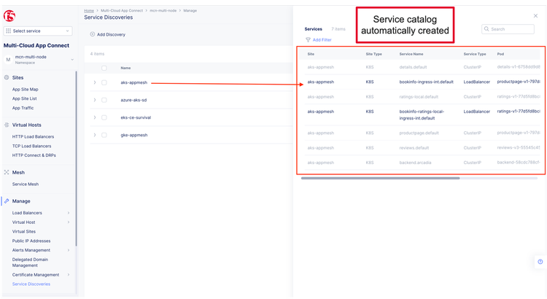Click the Add Discovery plus icon
The height and width of the screenshot is (299, 547).
(x=92, y=34)
